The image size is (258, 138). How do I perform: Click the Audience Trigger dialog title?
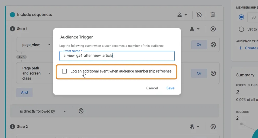(77, 37)
